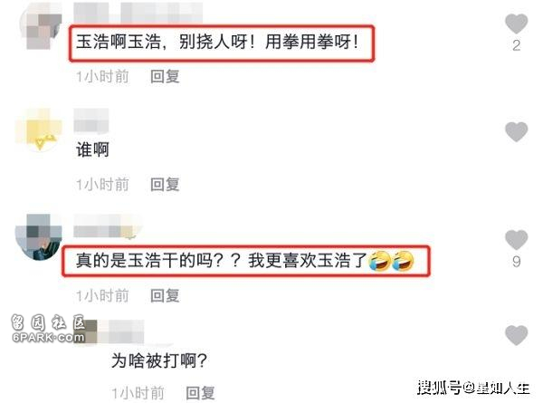Viewport: 543px width, 403px height.
Task: Like the '为啥被打啊?' comment
Action: tap(516, 335)
